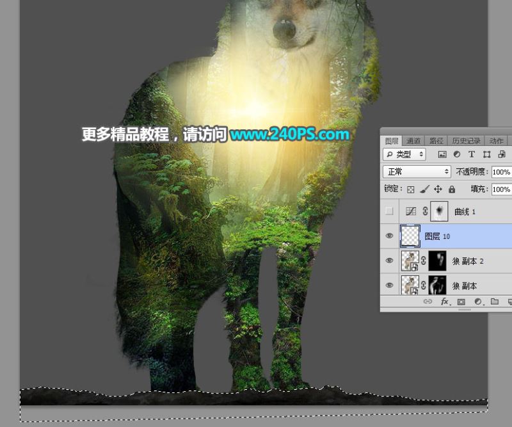Viewport: 512px width, 427px height.
Task: Click the link layers chain icon
Action: coord(429,302)
